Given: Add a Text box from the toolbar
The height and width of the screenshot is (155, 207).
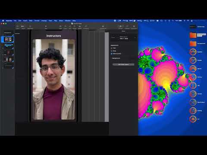Looking at the screenshot, I should [70, 27].
